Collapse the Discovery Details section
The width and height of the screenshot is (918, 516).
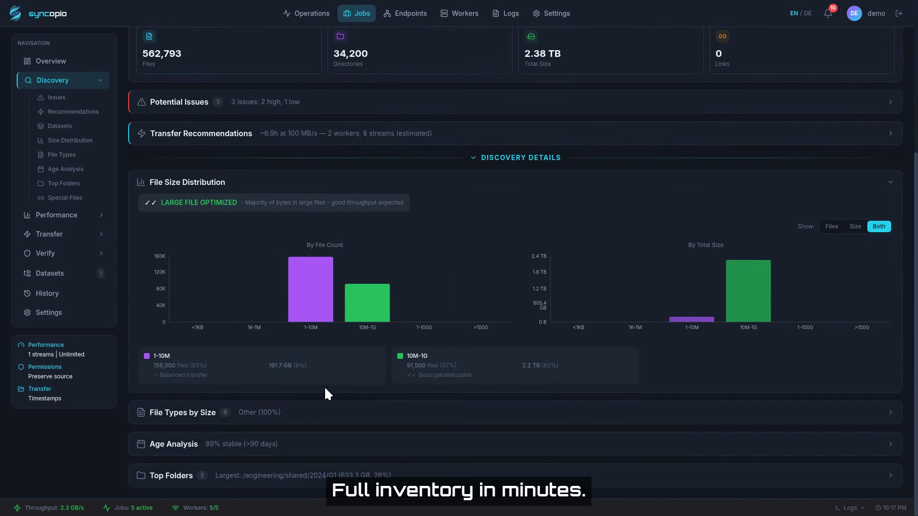click(x=515, y=158)
